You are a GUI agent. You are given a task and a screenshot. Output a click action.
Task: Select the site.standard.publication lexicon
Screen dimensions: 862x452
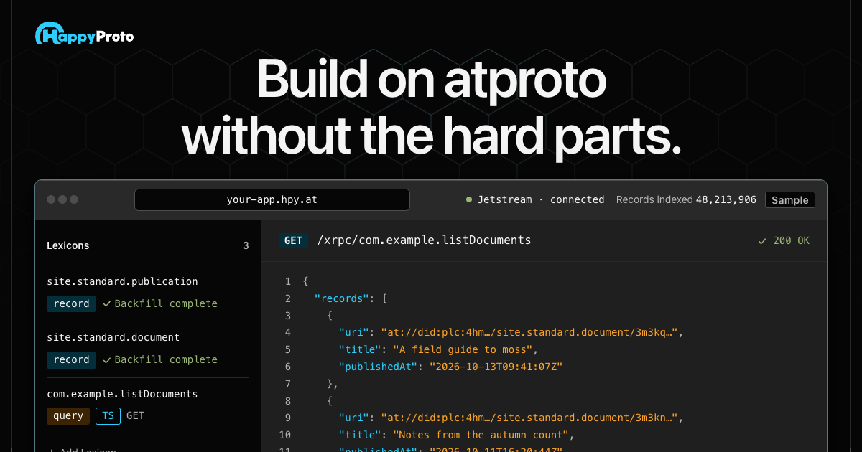pyautogui.click(x=122, y=281)
